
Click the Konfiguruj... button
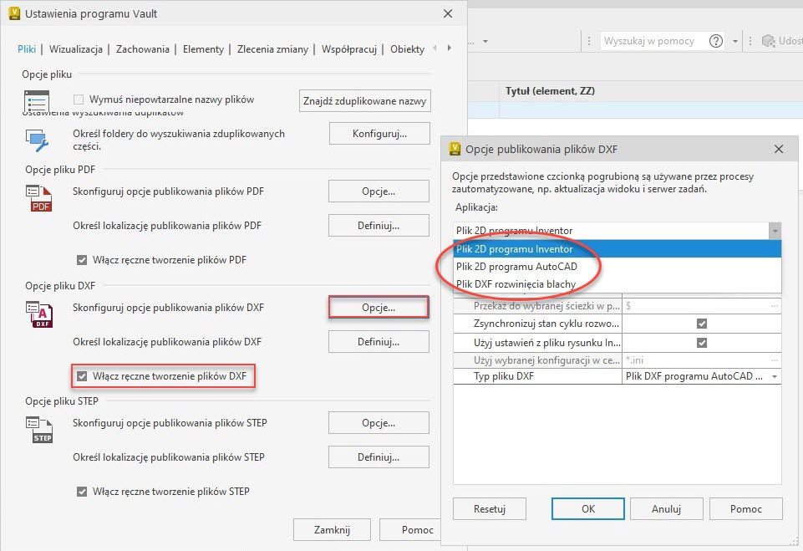[x=379, y=134]
